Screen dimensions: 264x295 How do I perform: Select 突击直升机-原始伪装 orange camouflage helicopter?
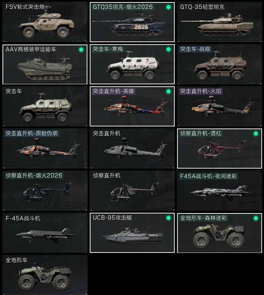click(x=45, y=149)
